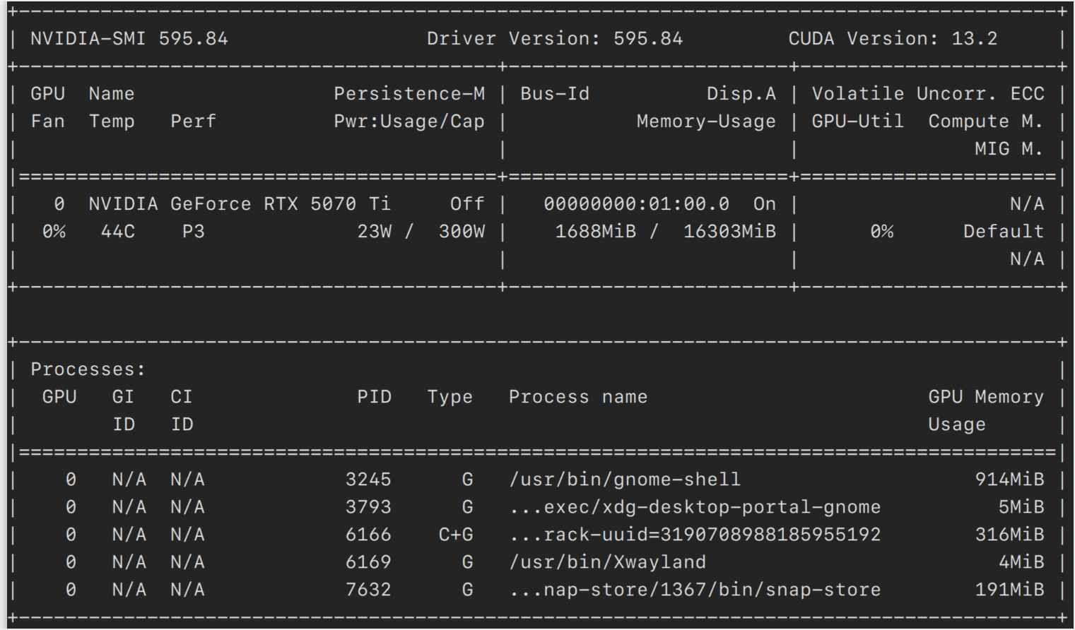Click the "C+G" process type value
Image resolution: width=1075 pixels, height=630 pixels.
click(x=456, y=535)
